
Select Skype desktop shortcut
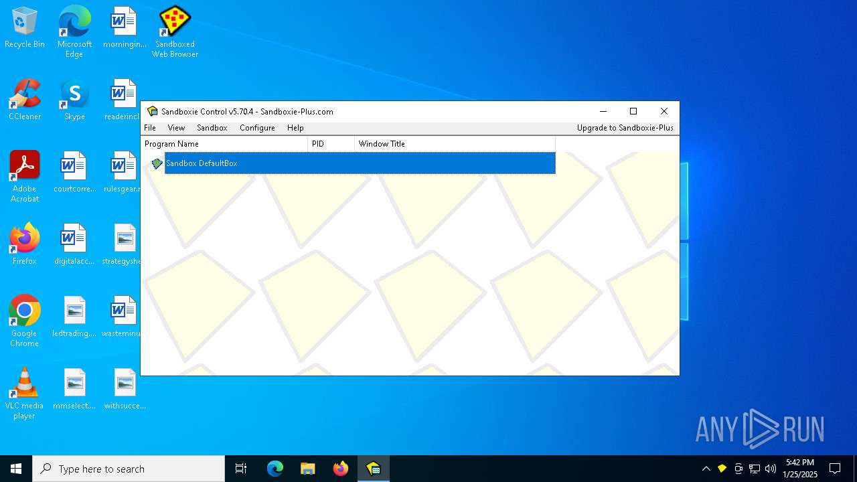(74, 100)
